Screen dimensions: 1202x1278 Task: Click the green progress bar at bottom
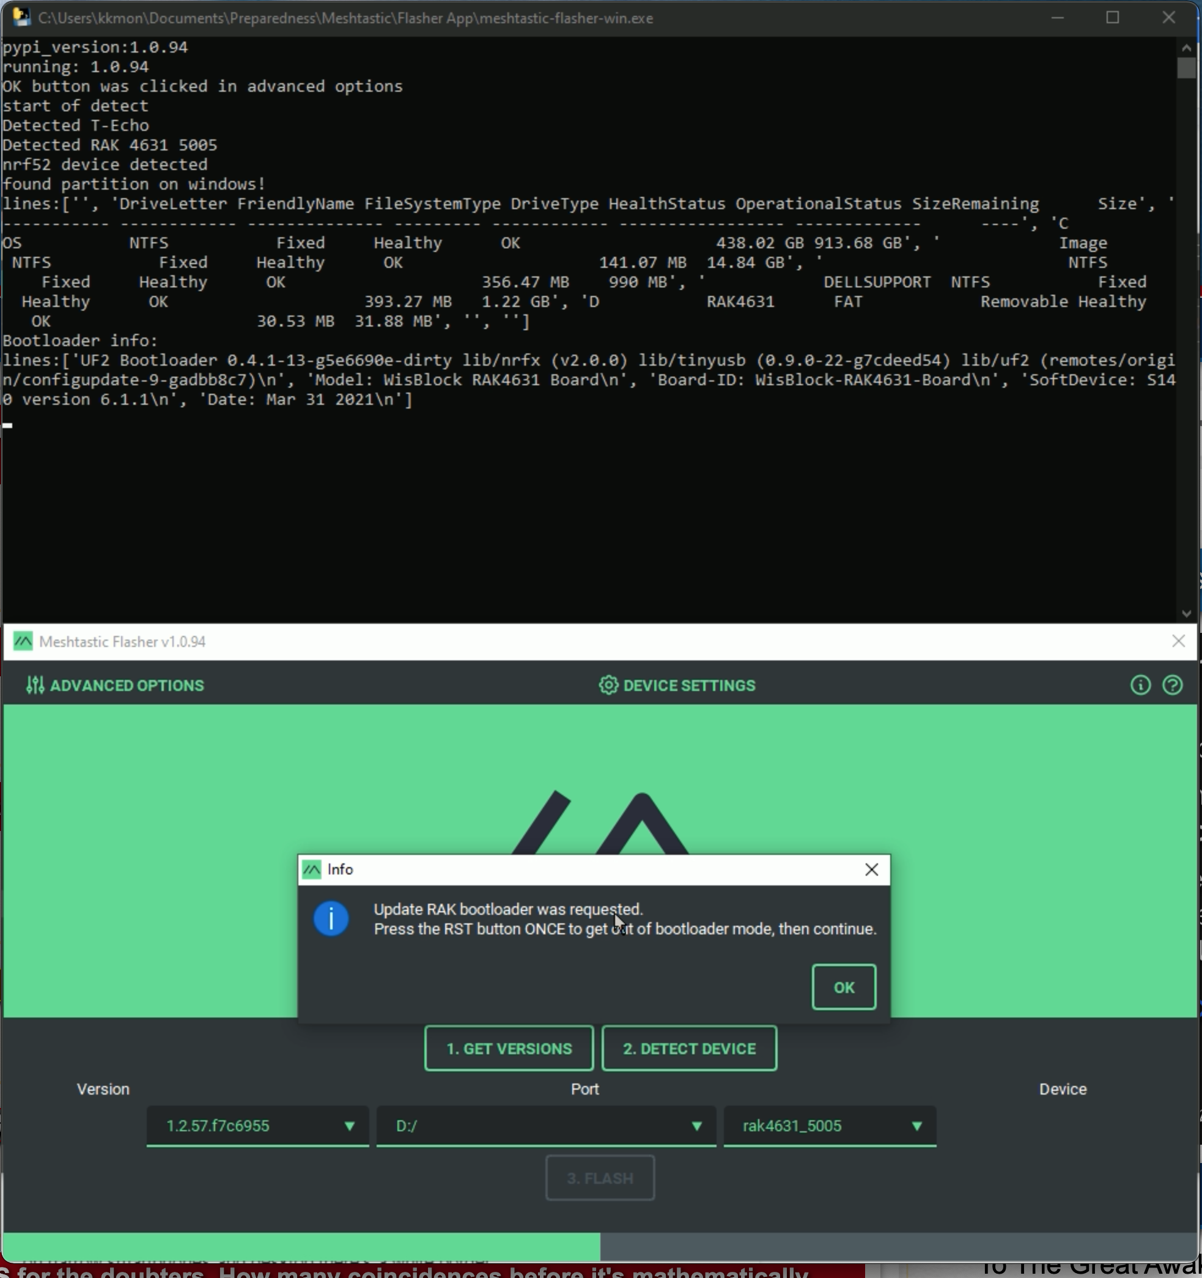(x=302, y=1245)
